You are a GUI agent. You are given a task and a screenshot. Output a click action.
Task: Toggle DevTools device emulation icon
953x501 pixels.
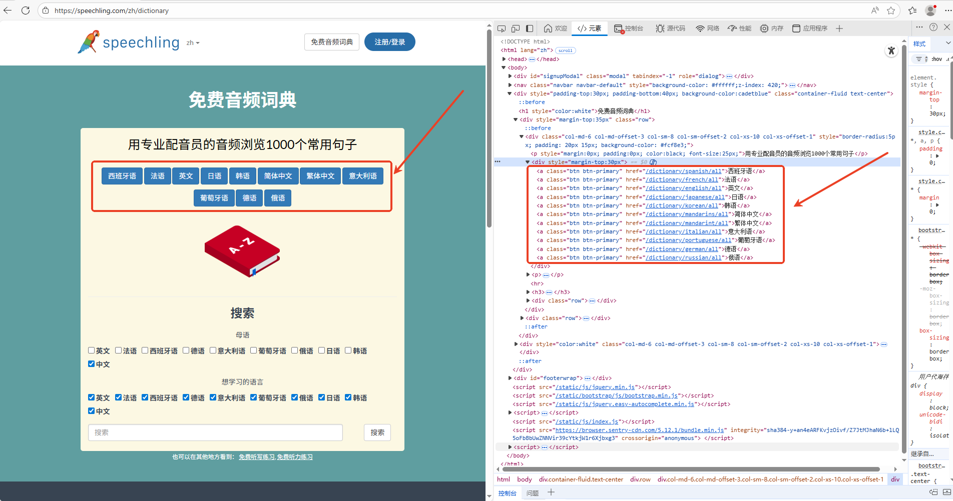coord(516,28)
